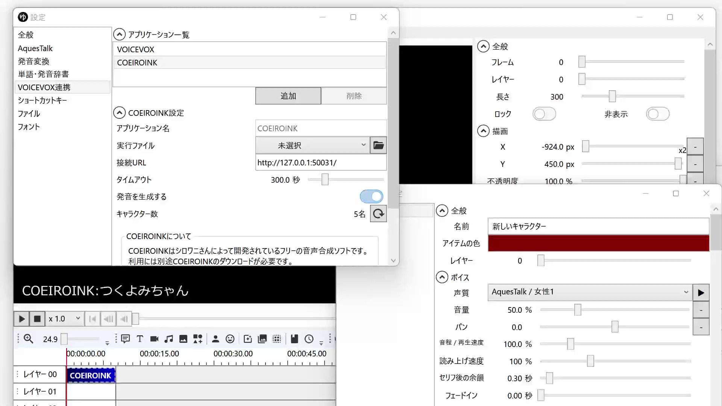
Task: Open the 単語・発音辞書 settings category
Action: tap(62, 74)
